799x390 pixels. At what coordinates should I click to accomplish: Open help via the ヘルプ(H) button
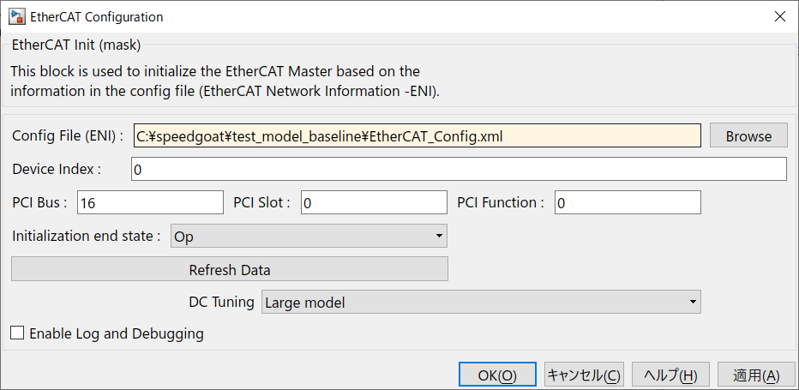[670, 375]
